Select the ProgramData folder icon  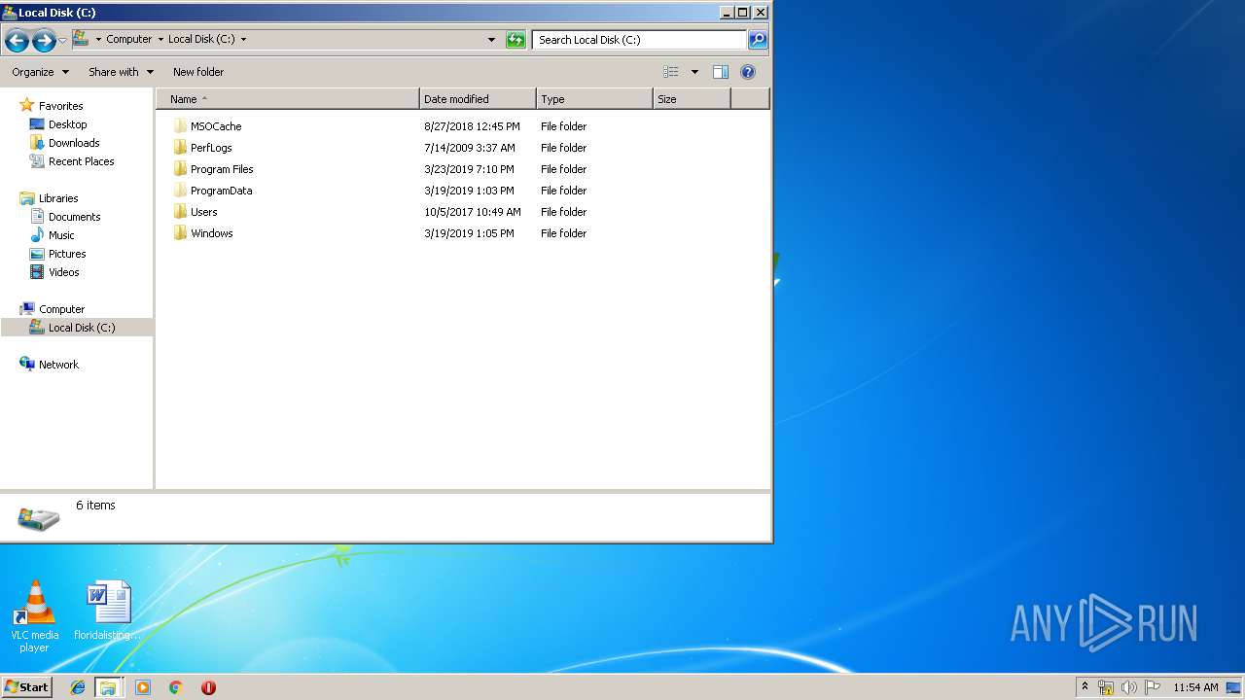click(180, 191)
